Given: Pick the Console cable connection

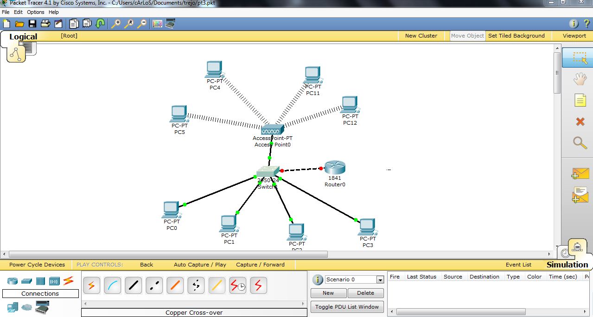Looking at the screenshot, I should (x=112, y=285).
